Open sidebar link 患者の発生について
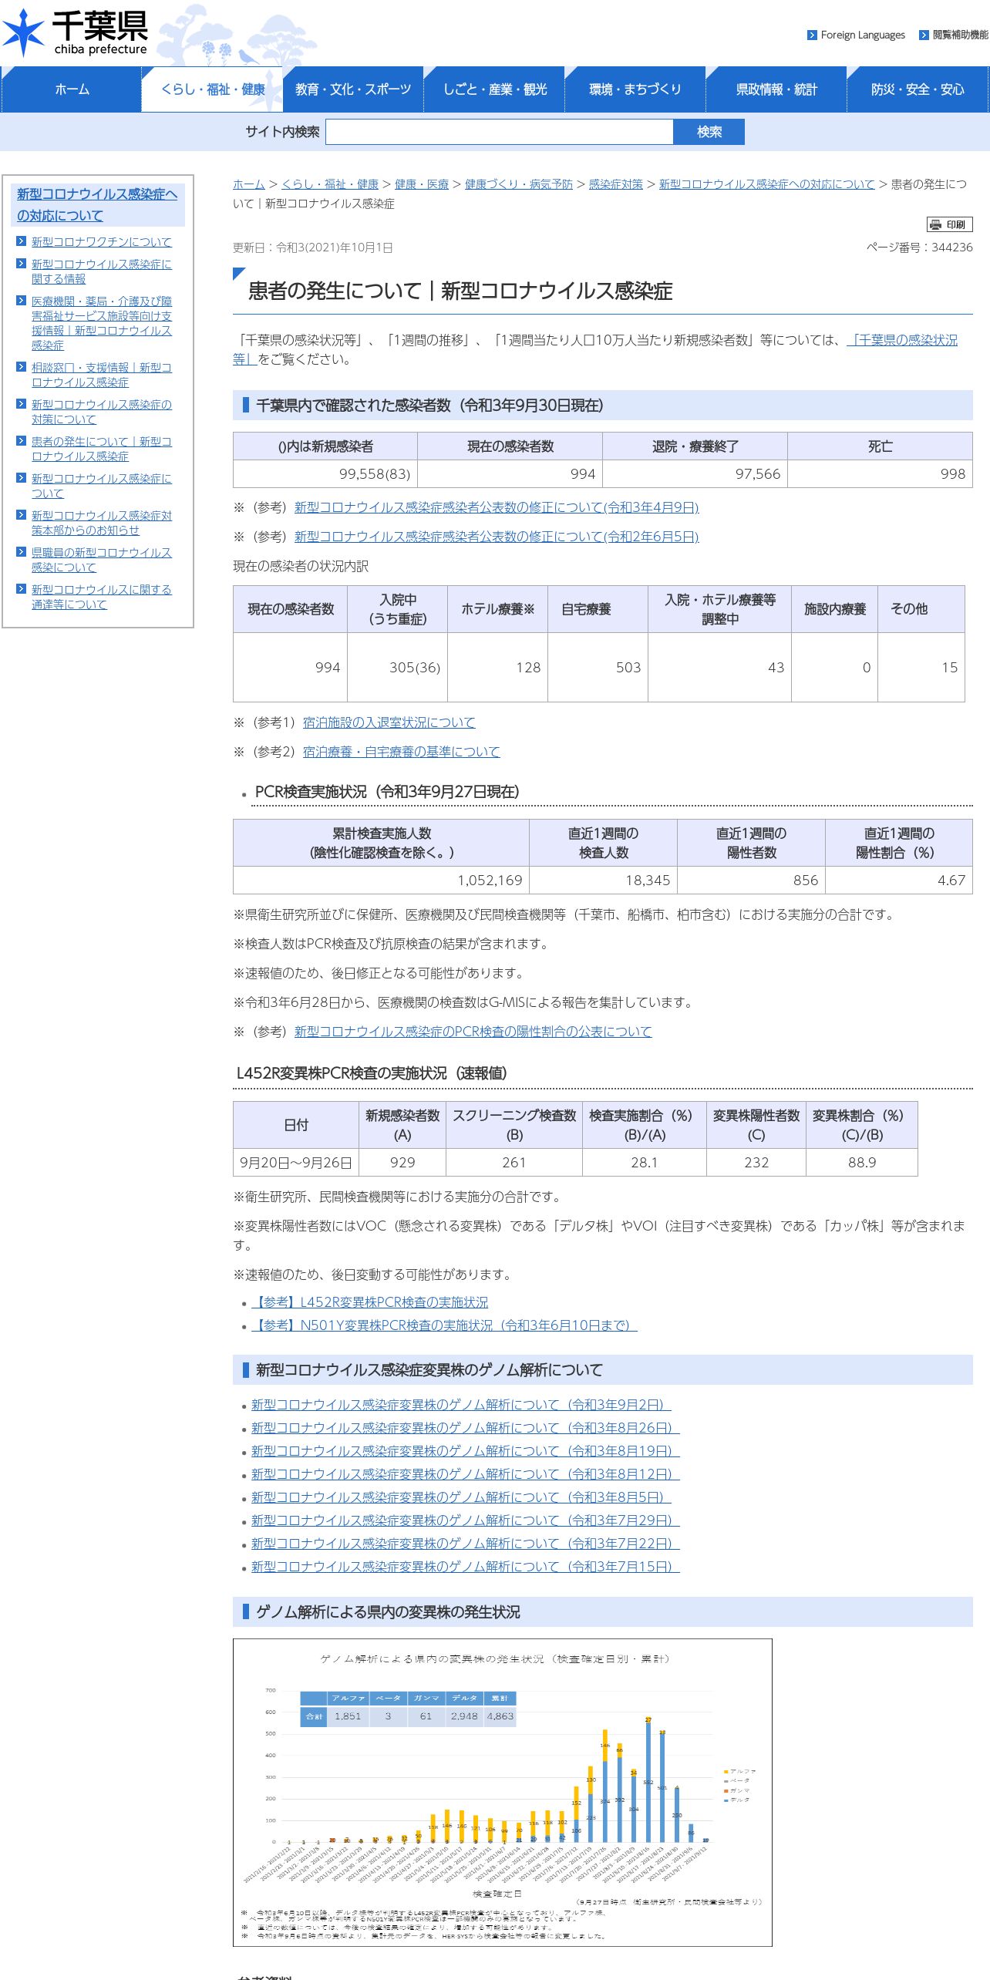Viewport: 990px width, 1980px height. (102, 449)
